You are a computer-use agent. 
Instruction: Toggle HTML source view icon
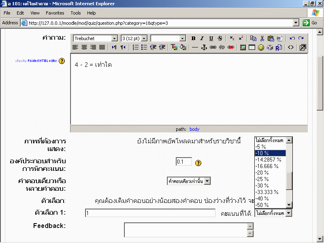291,47
